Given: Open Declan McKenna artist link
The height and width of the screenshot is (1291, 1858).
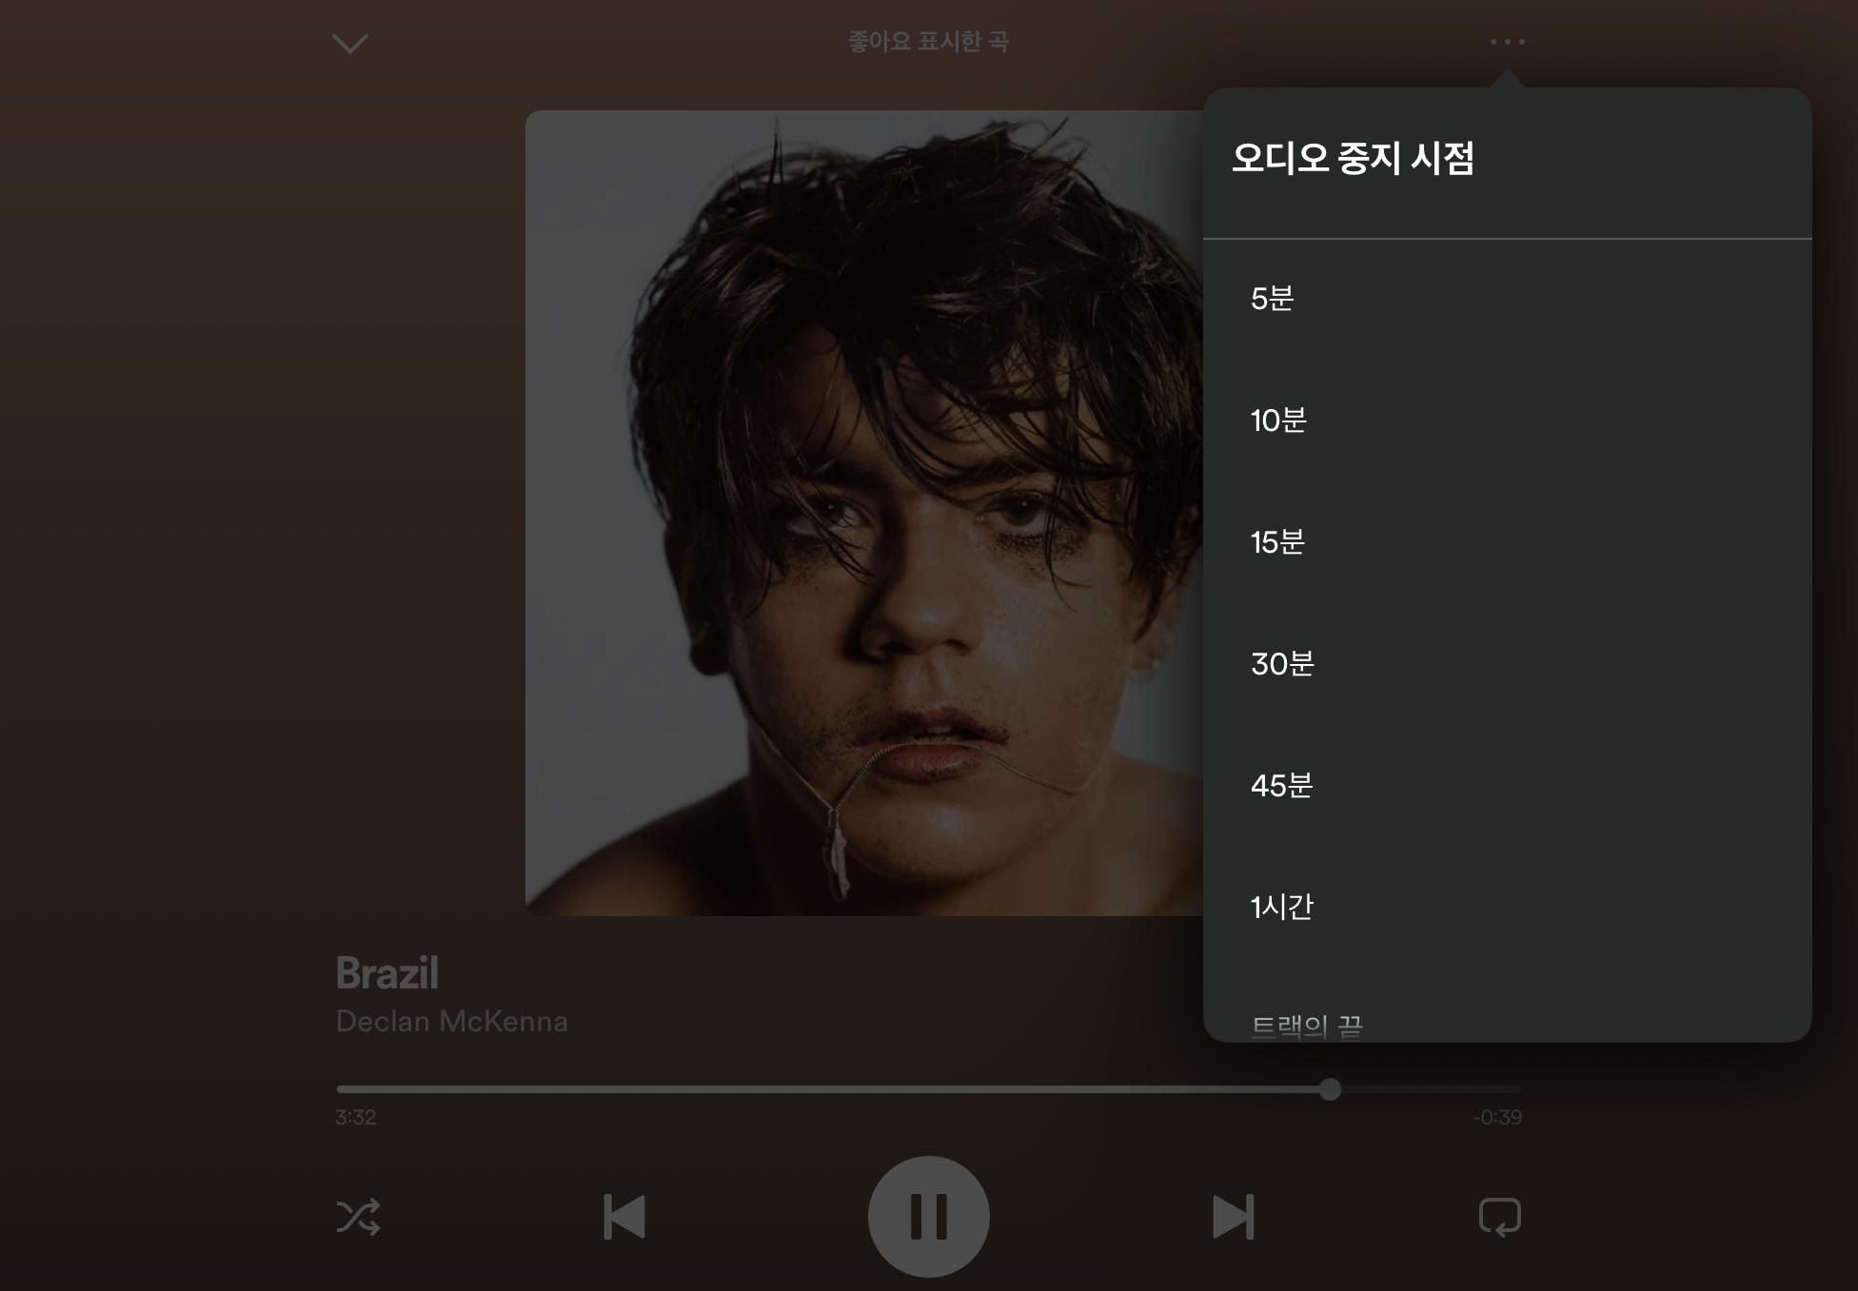Looking at the screenshot, I should 451,1022.
